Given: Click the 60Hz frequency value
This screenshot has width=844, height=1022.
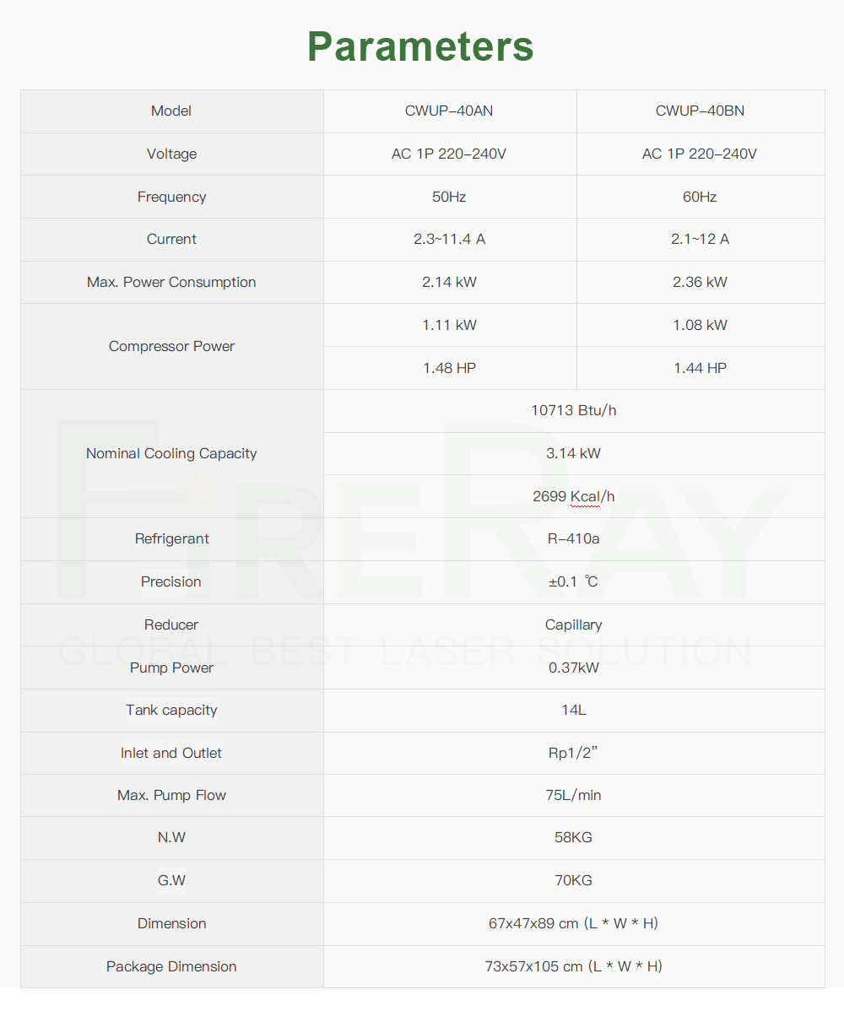Looking at the screenshot, I should (x=700, y=197).
